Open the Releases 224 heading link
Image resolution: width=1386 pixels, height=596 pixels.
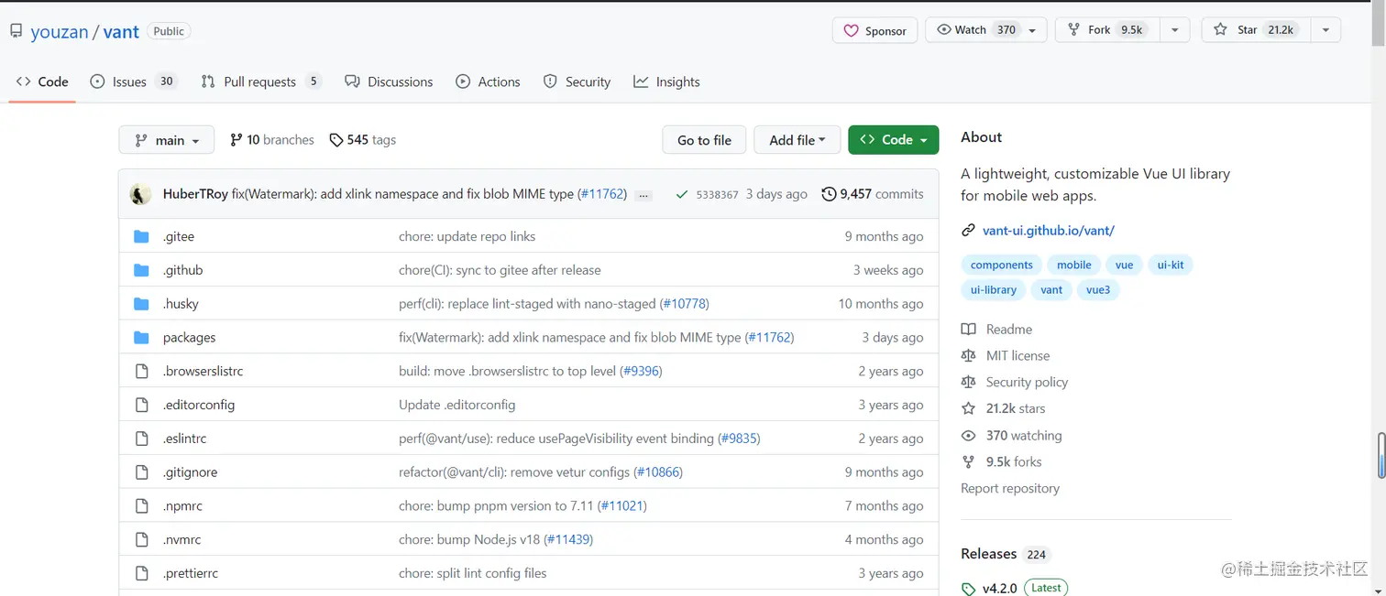1004,554
